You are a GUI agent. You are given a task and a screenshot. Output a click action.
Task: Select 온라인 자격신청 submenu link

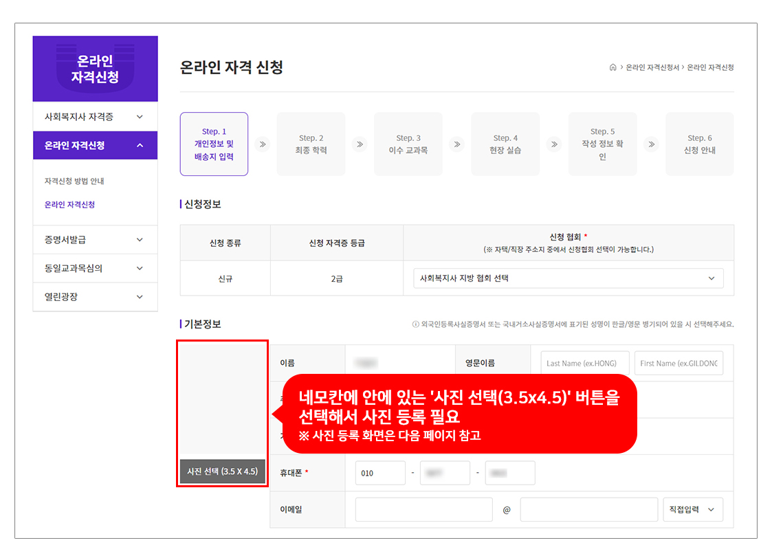[x=69, y=205]
